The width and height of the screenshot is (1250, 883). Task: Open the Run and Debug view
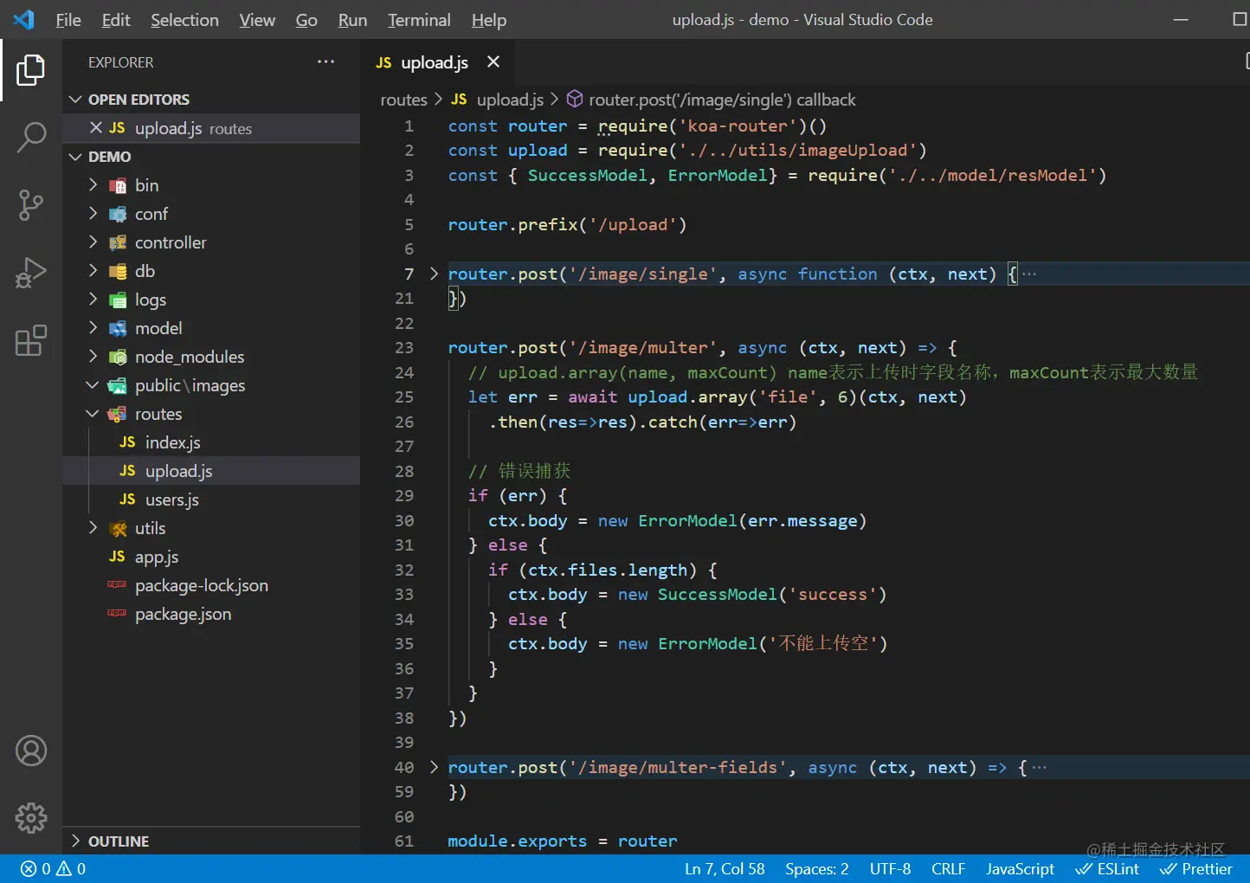click(x=31, y=273)
